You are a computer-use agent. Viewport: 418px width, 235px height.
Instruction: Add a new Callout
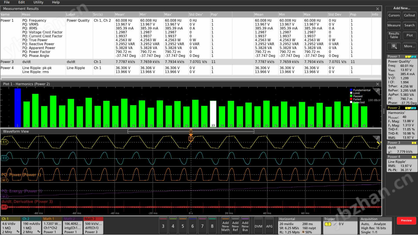[x=409, y=15]
